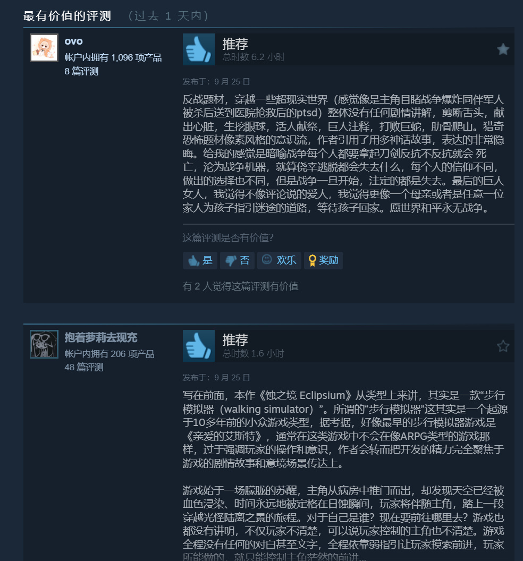
Task: Click ovo's review post date 9 月 25 日
Action: (232, 82)
